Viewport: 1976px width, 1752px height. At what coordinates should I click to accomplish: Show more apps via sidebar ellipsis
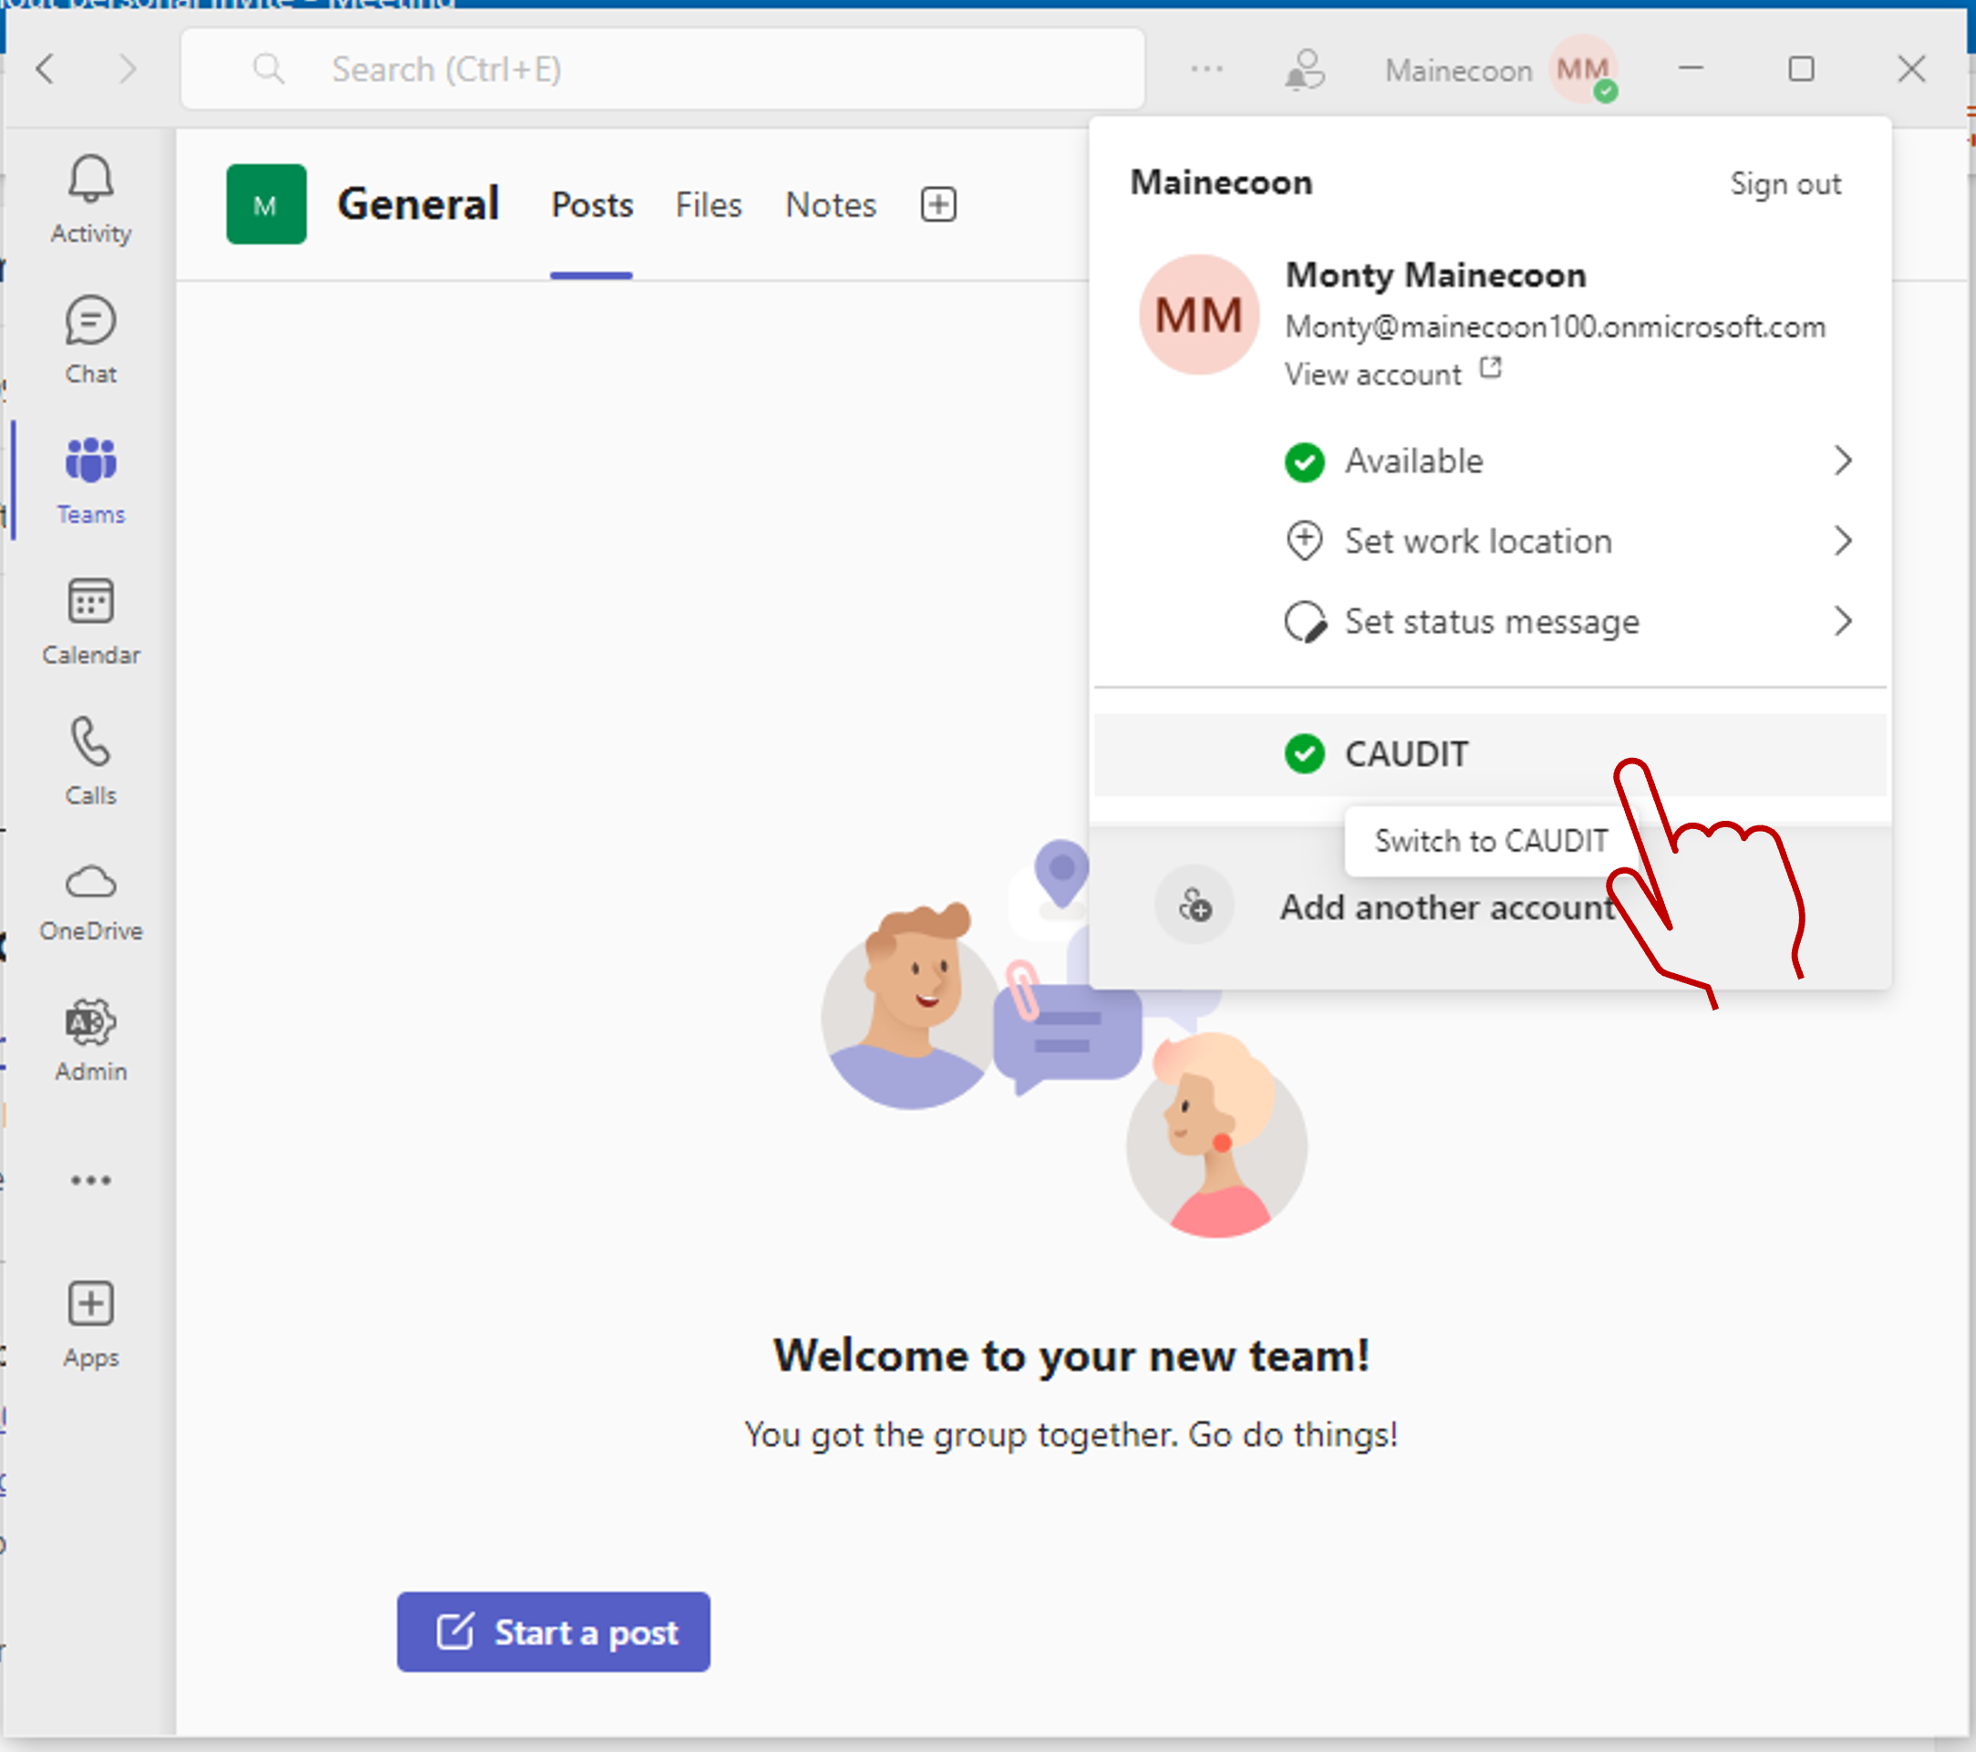point(91,1179)
